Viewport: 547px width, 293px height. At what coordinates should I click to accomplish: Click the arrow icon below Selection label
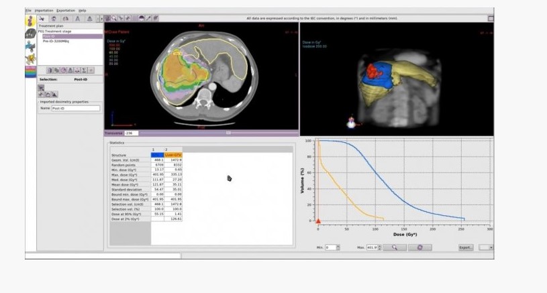[x=41, y=88]
